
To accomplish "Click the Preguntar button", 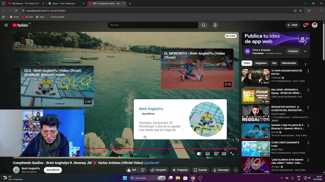I will coord(180,170).
